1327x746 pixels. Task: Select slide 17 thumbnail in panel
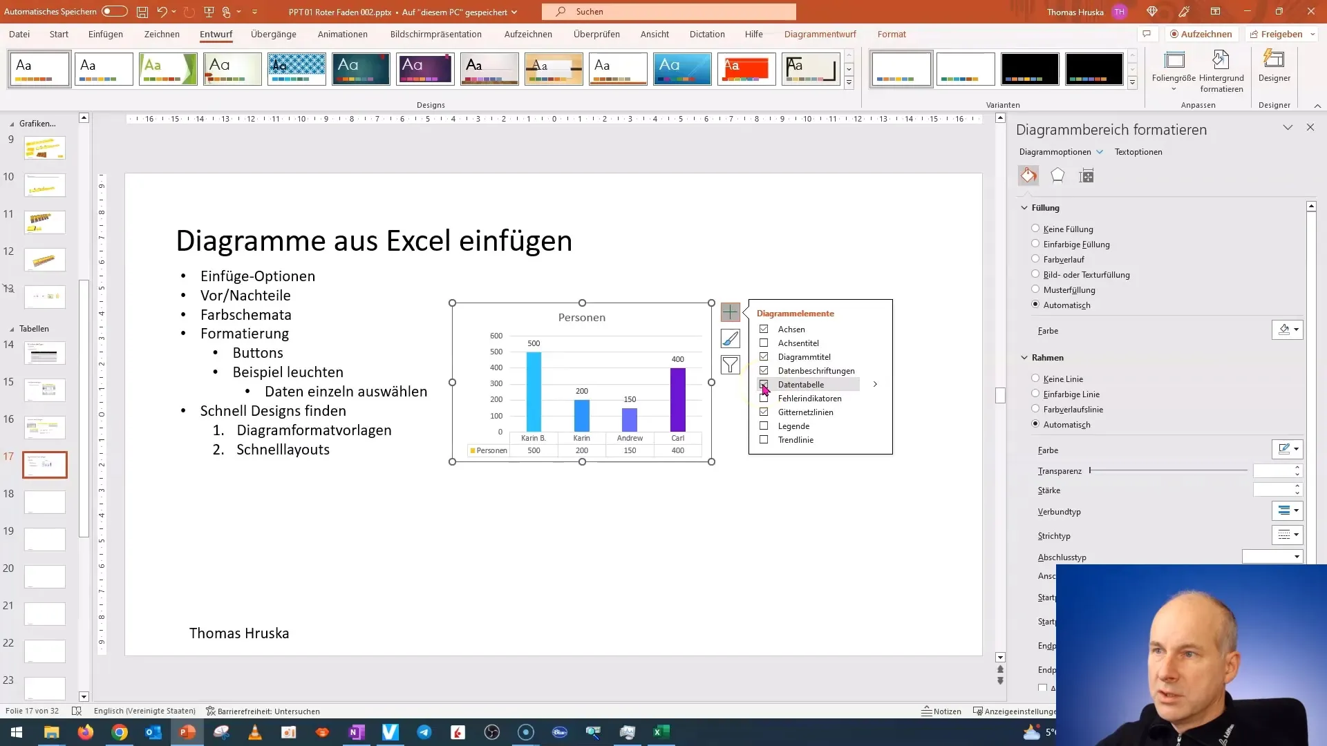[45, 465]
